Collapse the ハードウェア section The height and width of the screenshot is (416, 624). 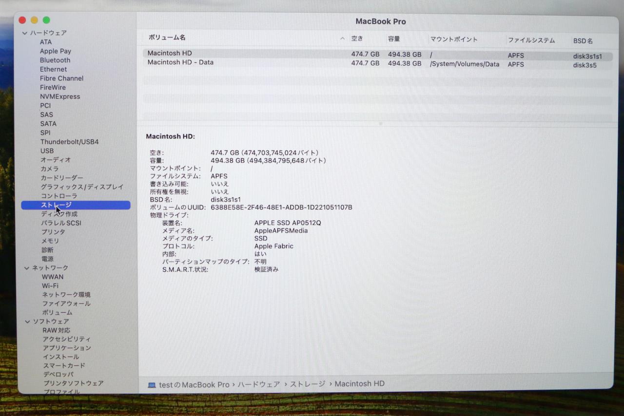pos(25,33)
